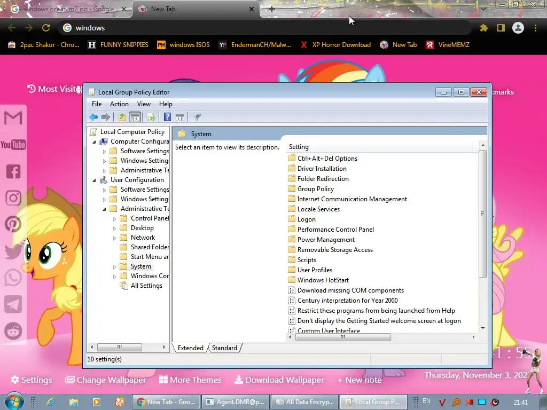Click the Setting column header
547x410 pixels.
click(380, 147)
